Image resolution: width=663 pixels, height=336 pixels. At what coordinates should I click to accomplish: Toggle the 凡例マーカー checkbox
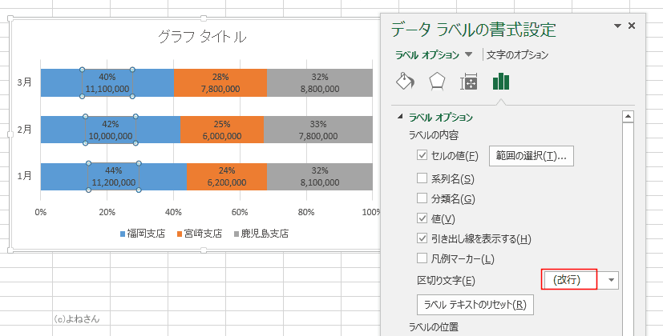[422, 258]
